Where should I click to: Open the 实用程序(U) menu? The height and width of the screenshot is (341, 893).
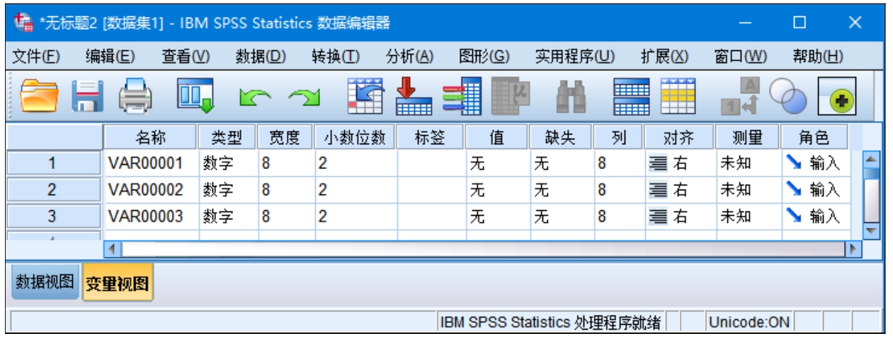575,57
